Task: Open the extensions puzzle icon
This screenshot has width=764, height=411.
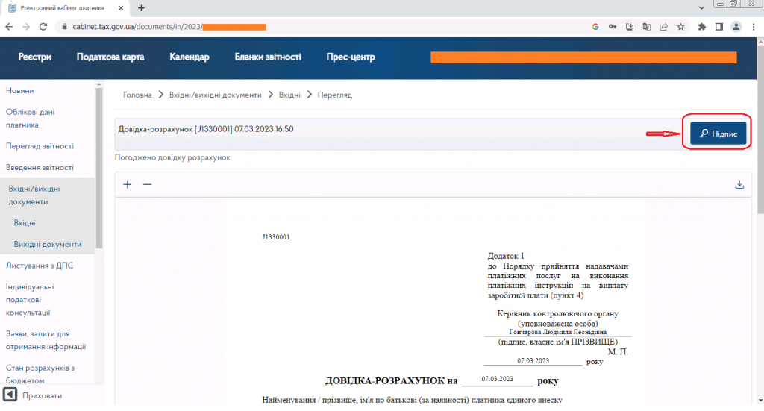Action: [701, 27]
